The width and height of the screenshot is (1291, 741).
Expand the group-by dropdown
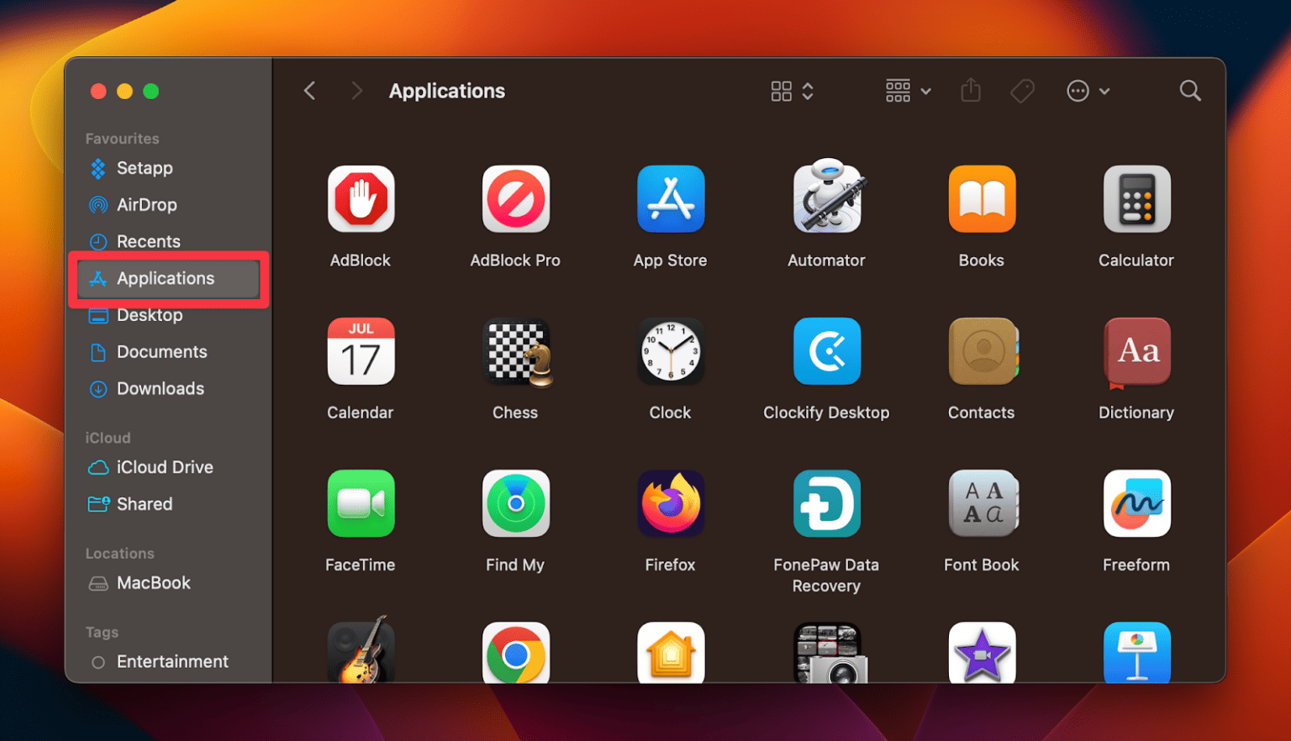point(907,90)
